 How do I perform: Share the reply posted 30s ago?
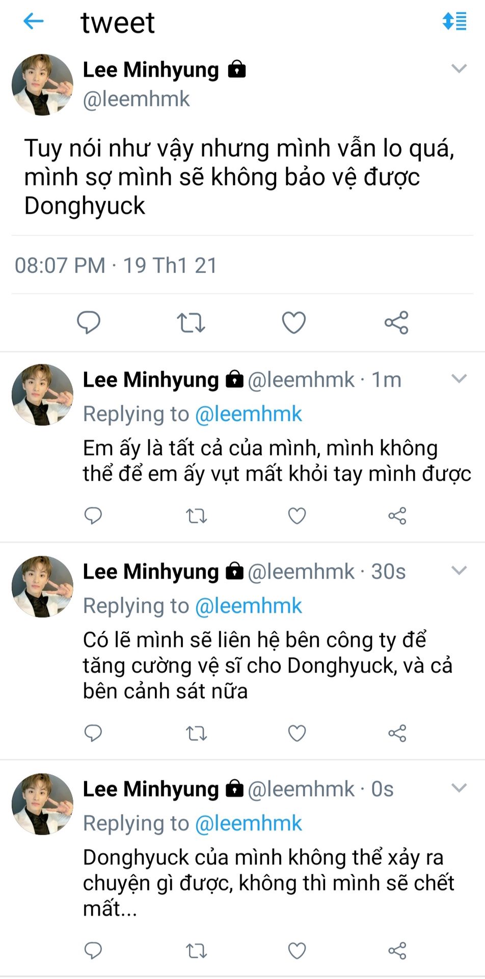[397, 734]
